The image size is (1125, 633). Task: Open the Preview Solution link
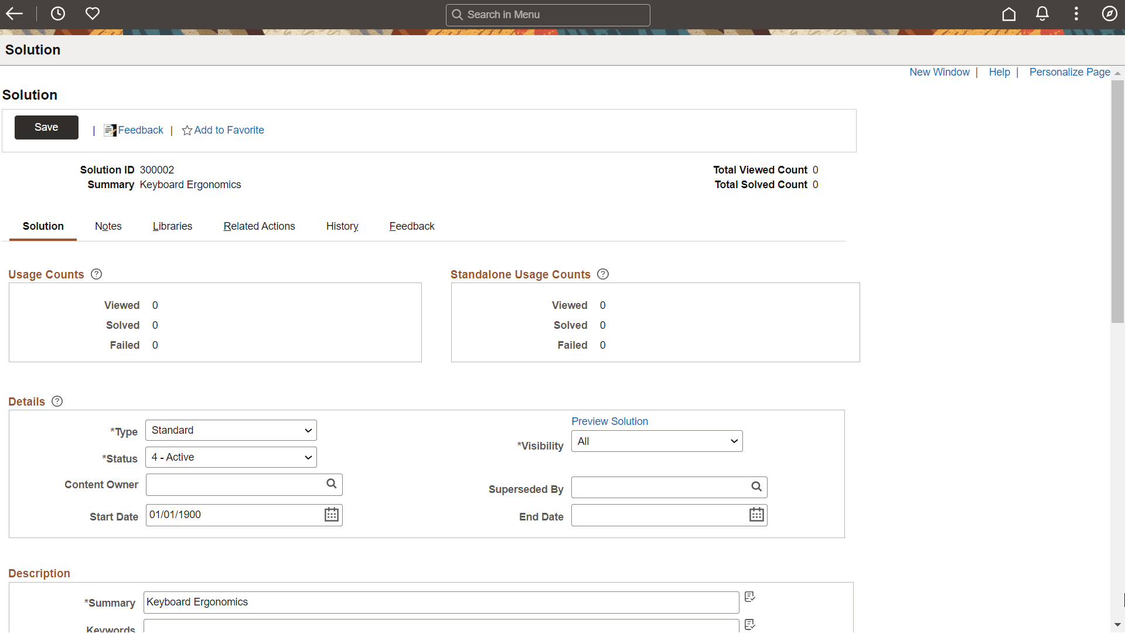(x=609, y=421)
